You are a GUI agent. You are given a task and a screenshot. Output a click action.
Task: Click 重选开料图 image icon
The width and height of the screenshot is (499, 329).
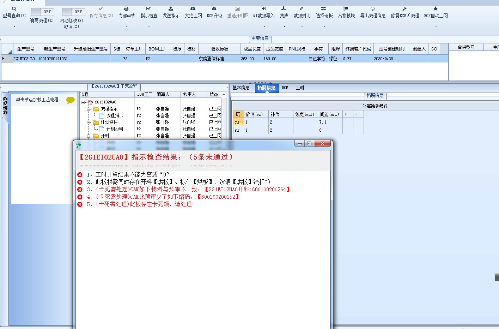(237, 9)
